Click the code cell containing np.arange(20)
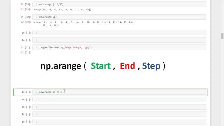The image size is (224, 126). (119, 17)
